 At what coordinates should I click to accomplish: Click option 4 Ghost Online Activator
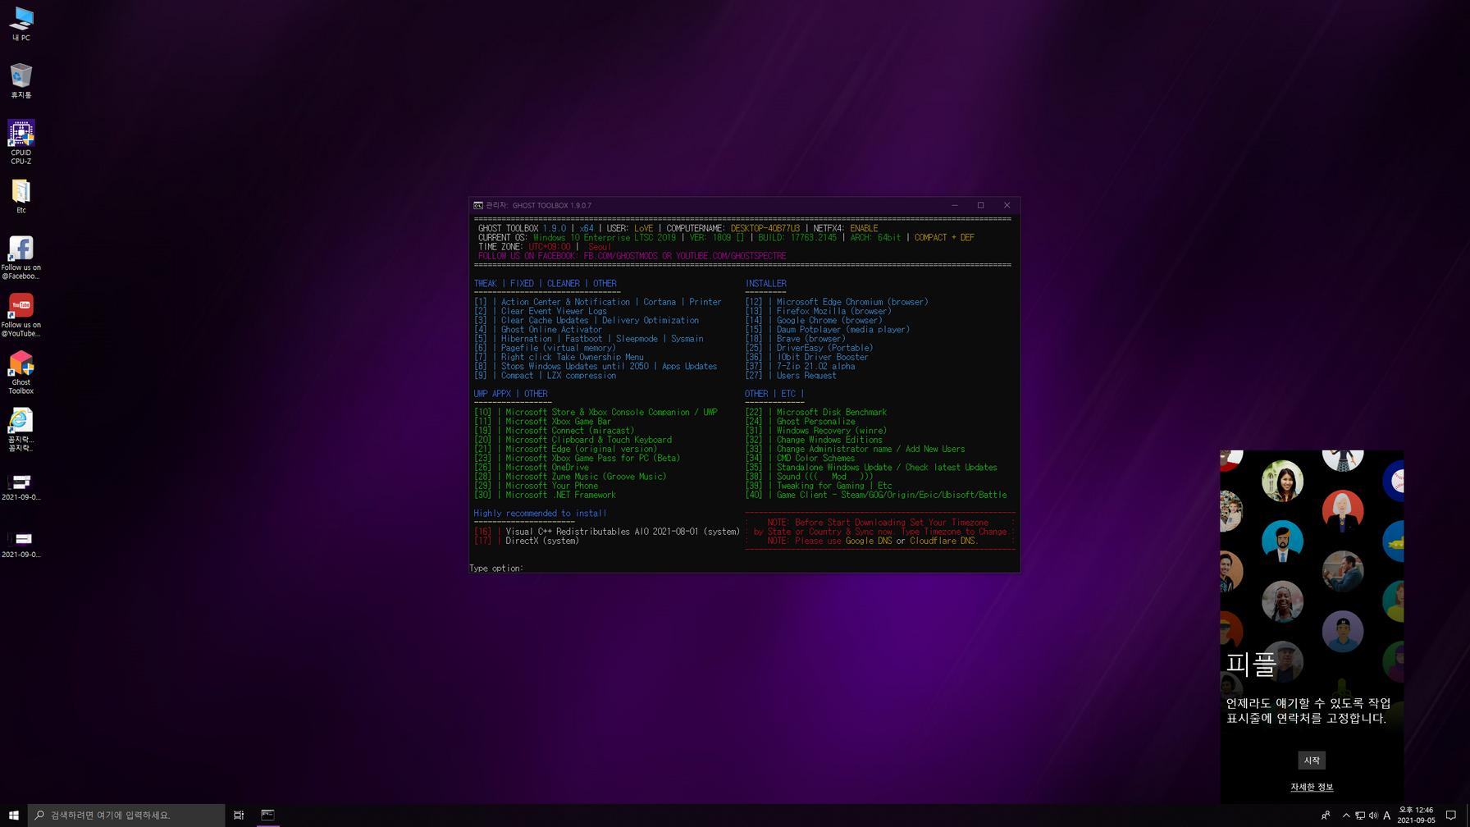(538, 330)
